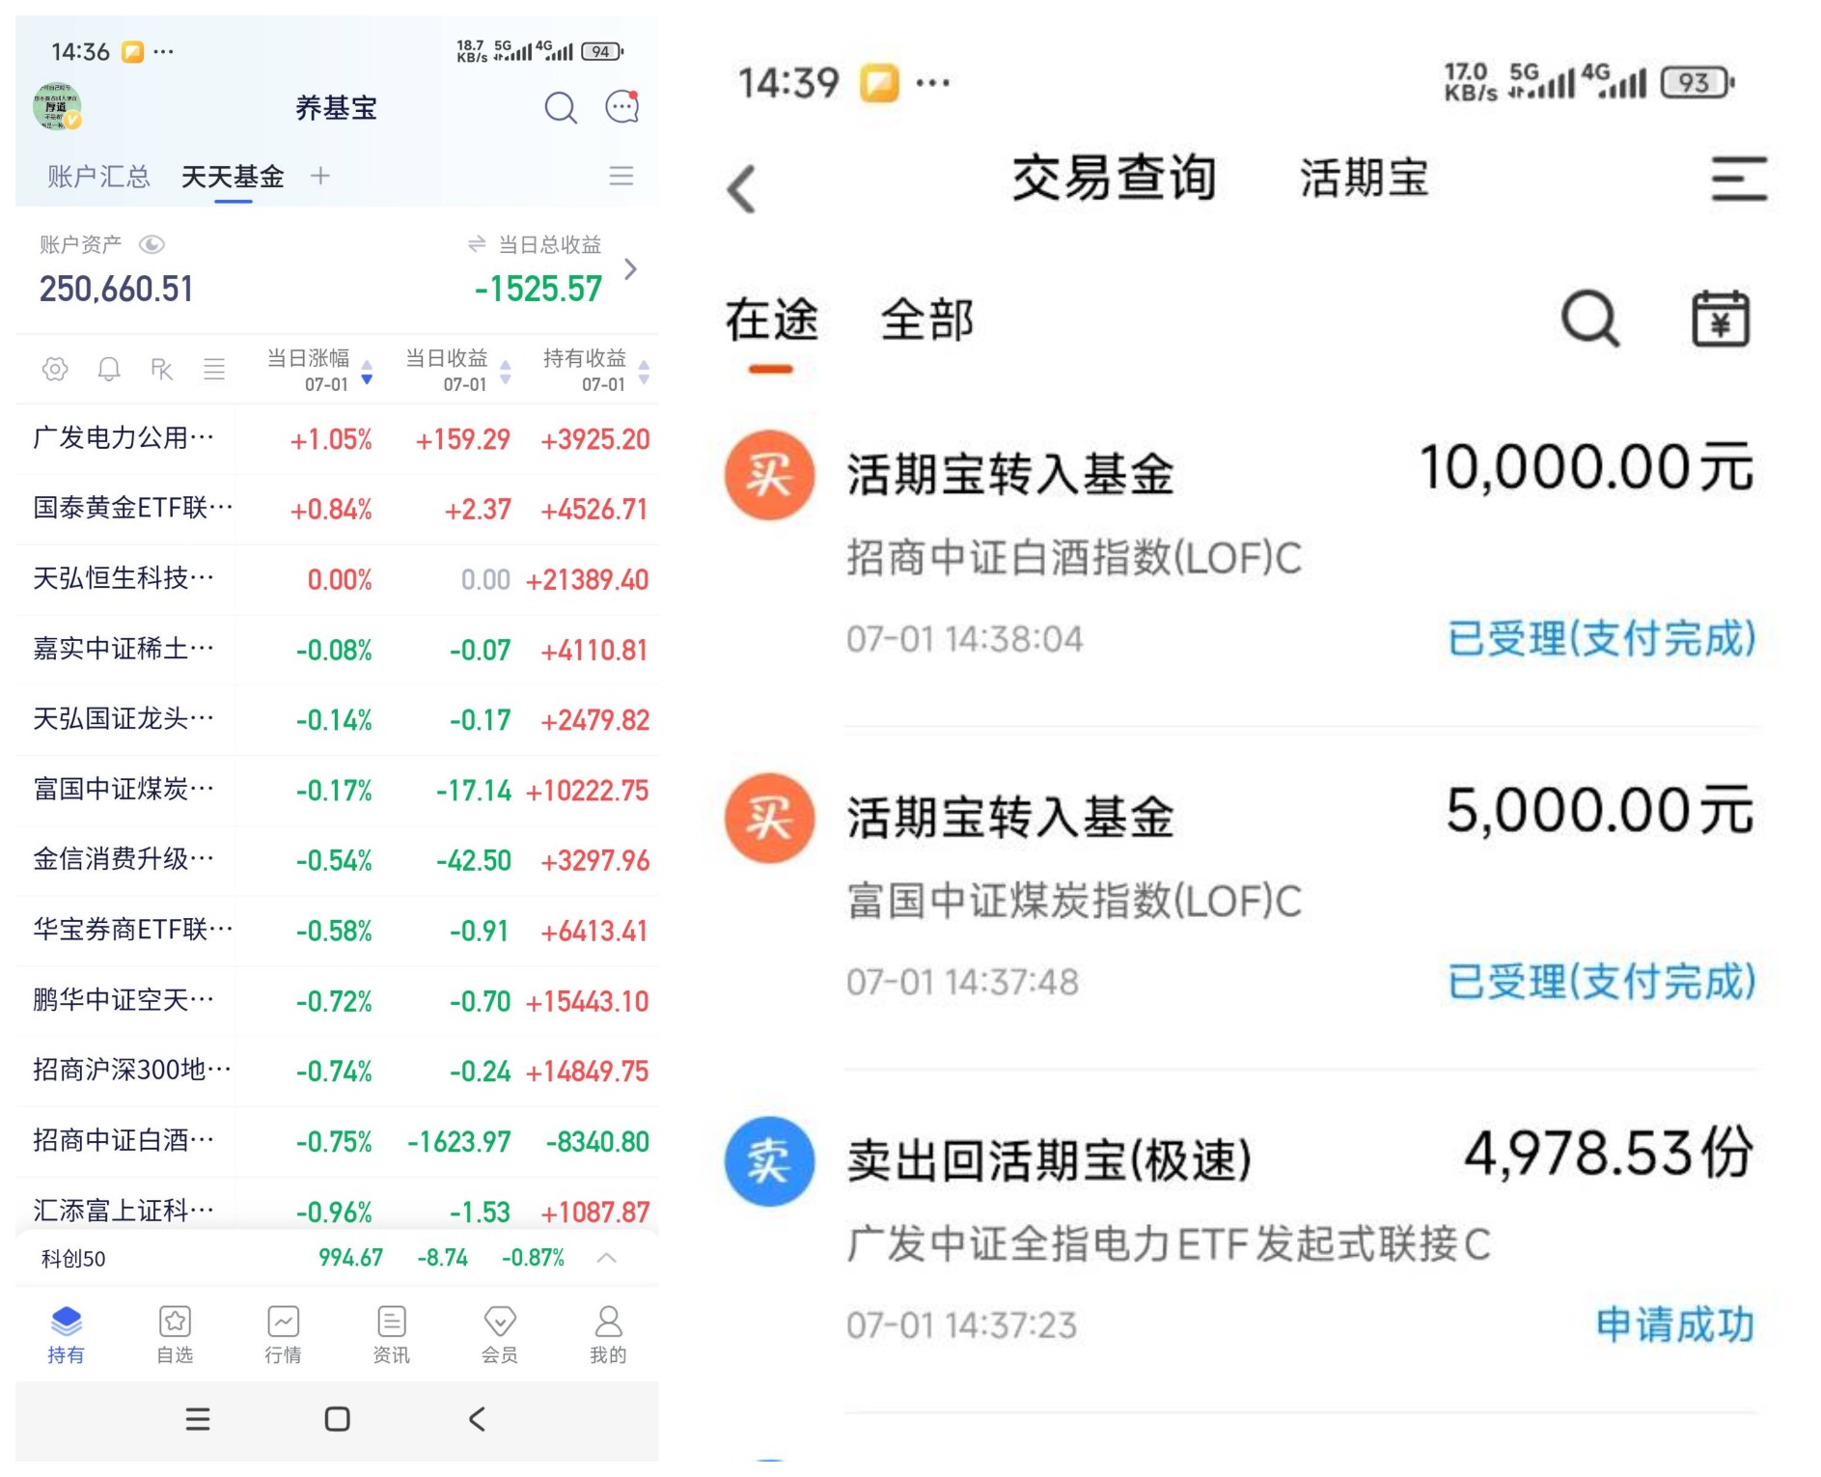Image resolution: width=1821 pixels, height=1477 pixels.
Task: Go back from 交易查询 screen
Action: (x=742, y=188)
